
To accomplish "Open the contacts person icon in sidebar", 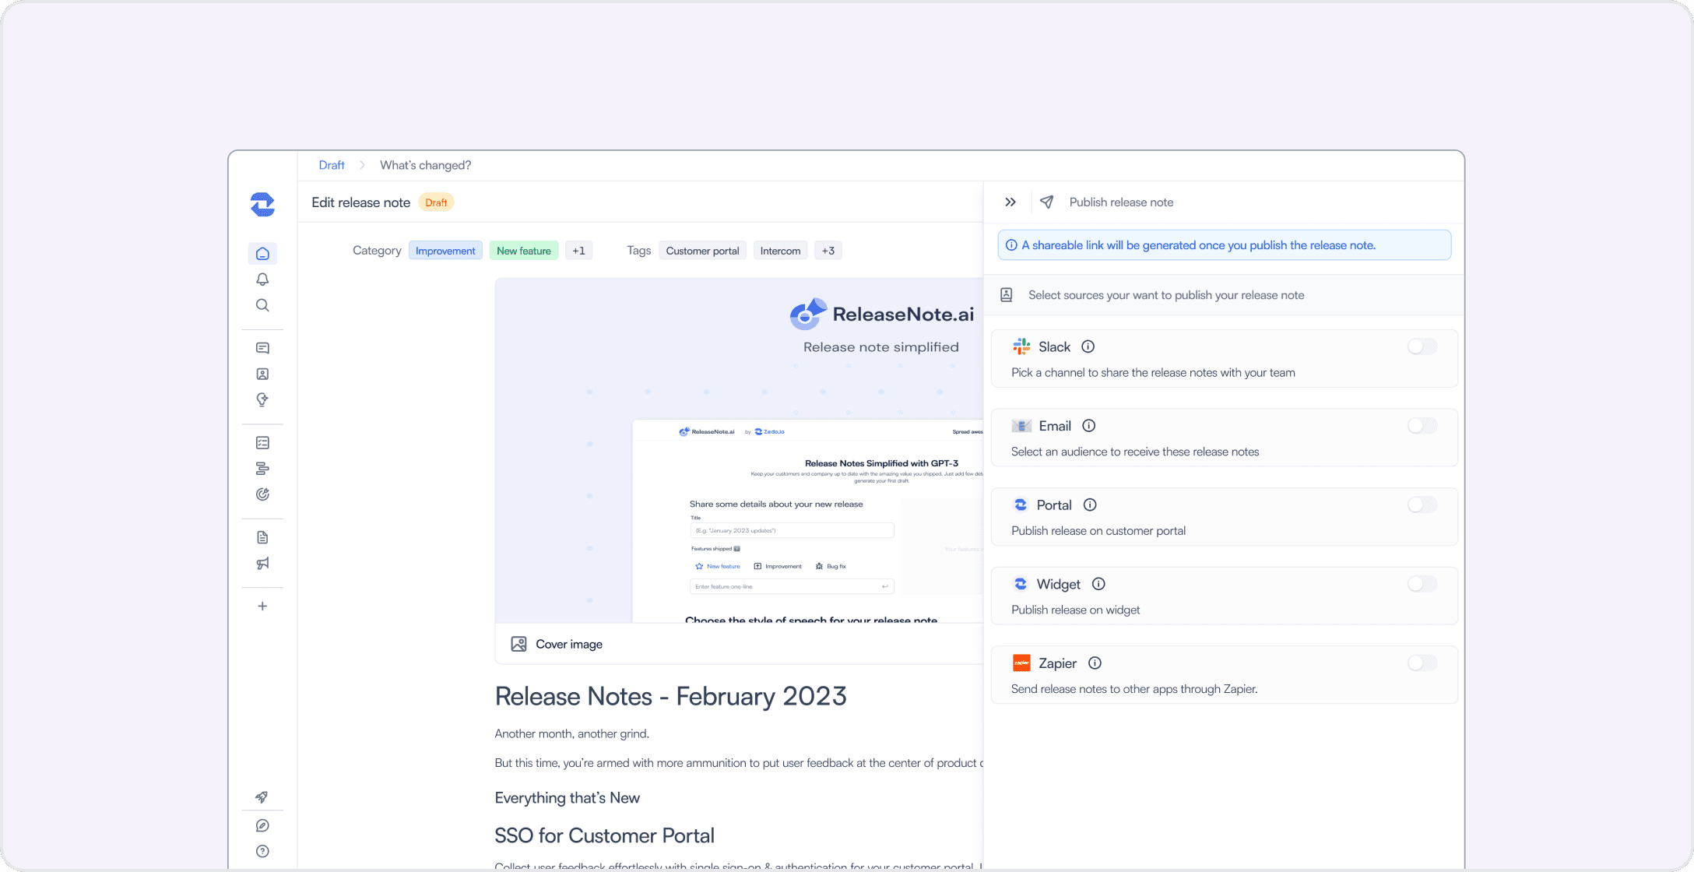I will click(x=262, y=374).
